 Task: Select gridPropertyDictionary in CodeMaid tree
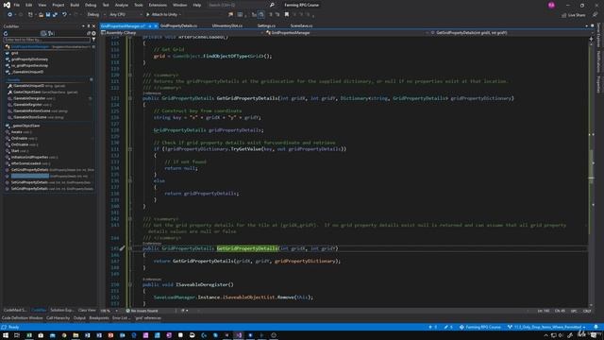(29, 59)
